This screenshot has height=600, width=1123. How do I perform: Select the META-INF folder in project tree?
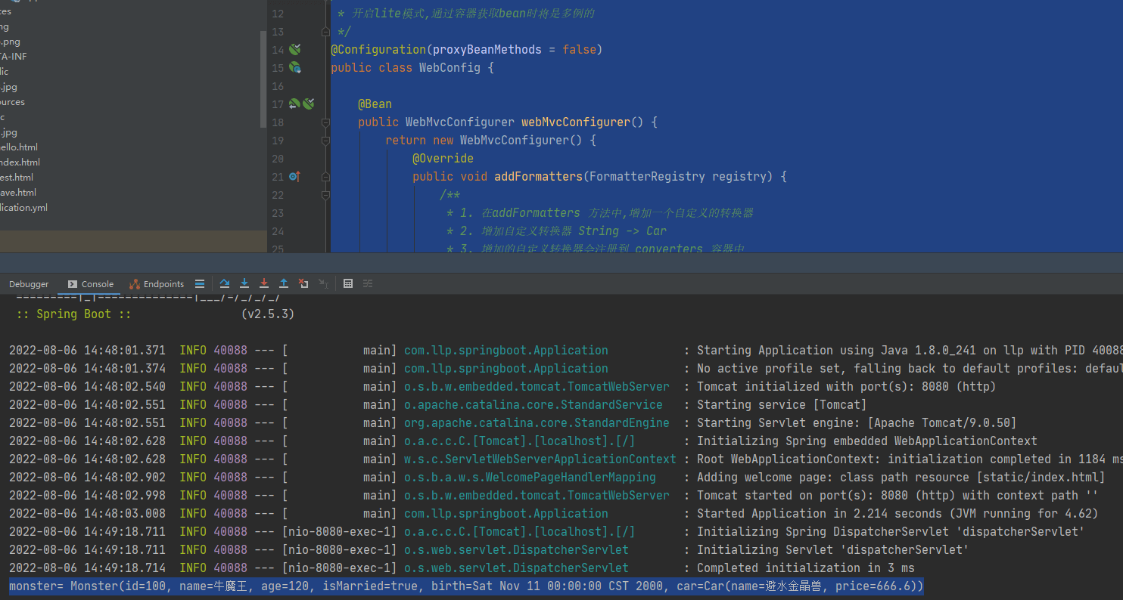[x=14, y=57]
